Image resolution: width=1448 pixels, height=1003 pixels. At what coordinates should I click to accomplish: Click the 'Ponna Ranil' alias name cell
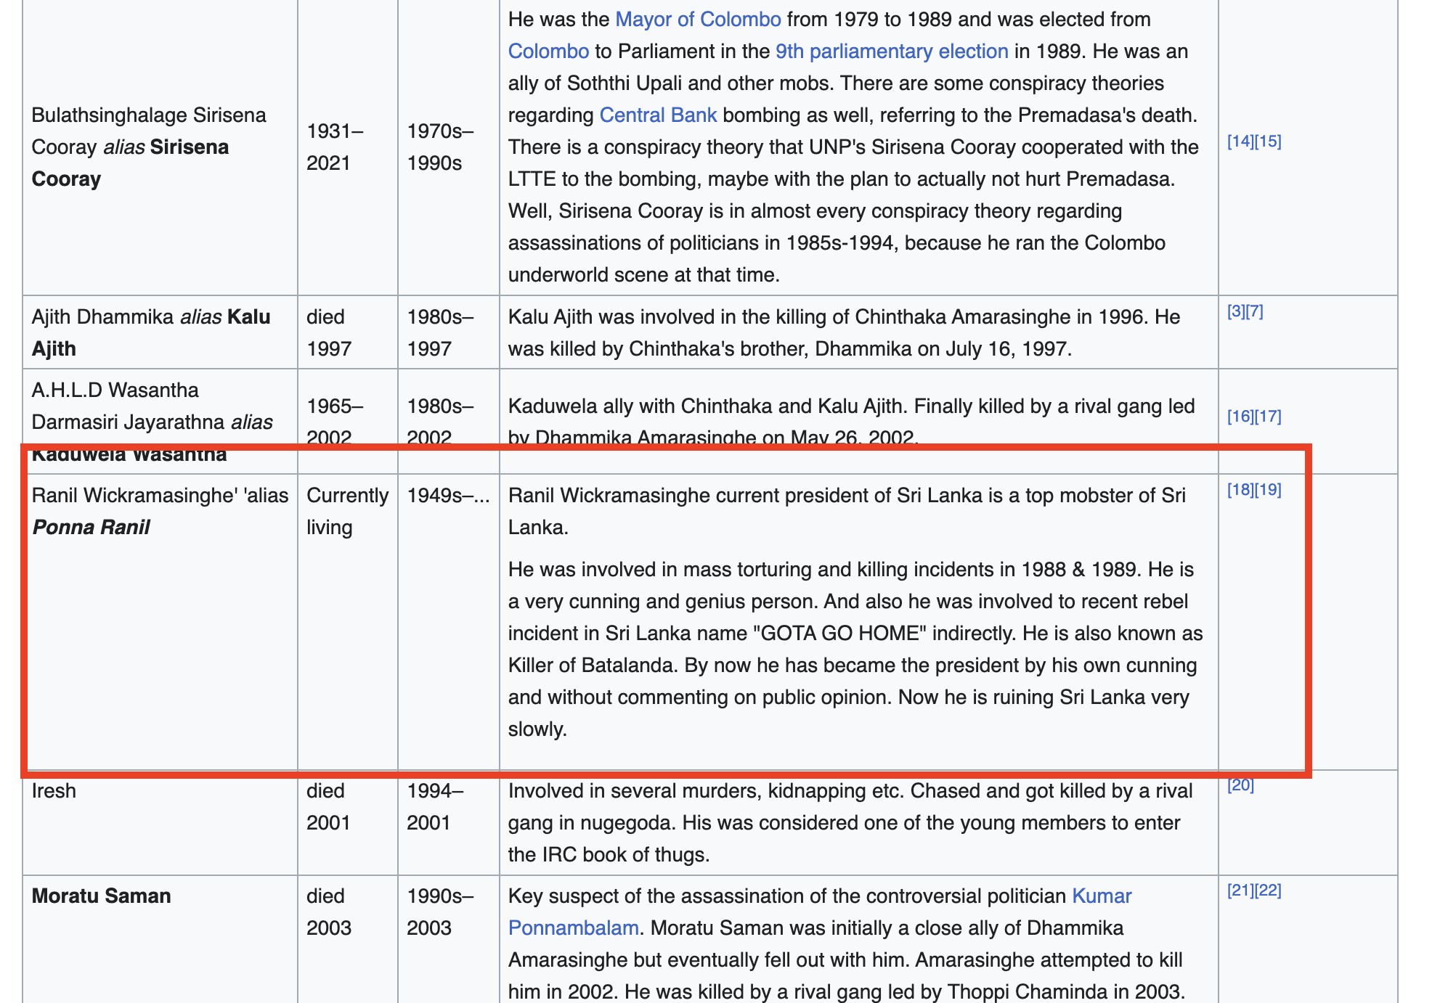click(x=160, y=622)
